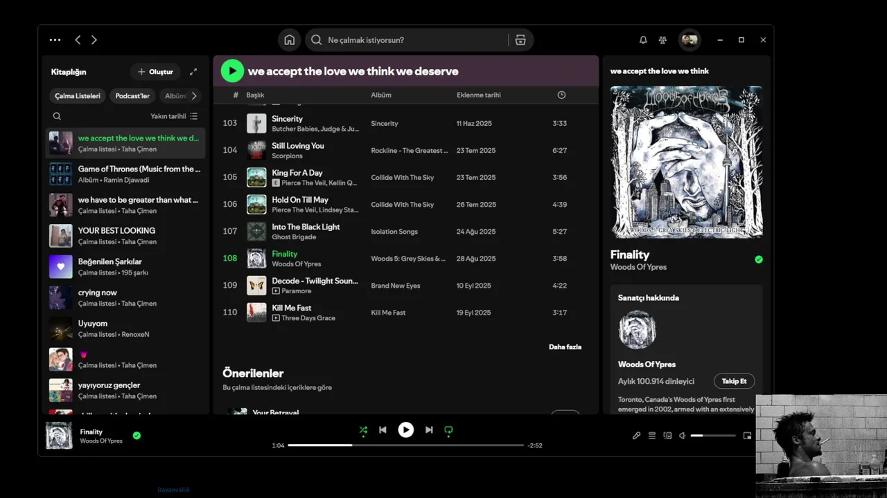
Task: Search within your library
Action: point(57,116)
